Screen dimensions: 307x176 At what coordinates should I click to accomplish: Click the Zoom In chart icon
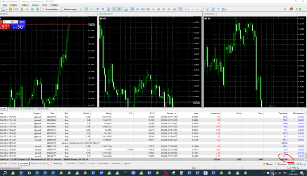97,9
